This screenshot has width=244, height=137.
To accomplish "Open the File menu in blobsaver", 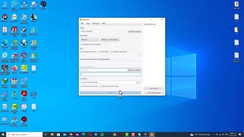I will [x=82, y=24].
